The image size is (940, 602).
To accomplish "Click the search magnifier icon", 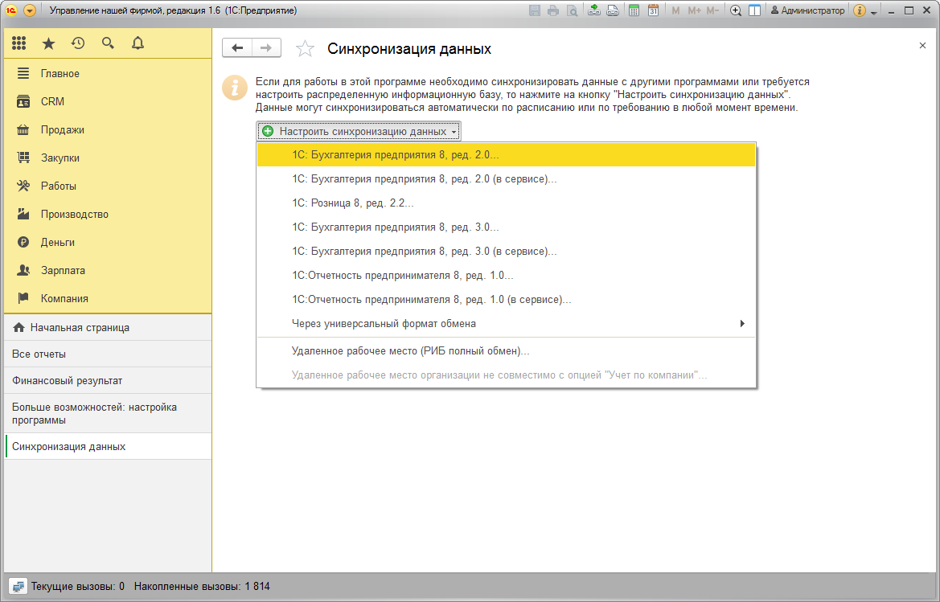I will pyautogui.click(x=108, y=43).
